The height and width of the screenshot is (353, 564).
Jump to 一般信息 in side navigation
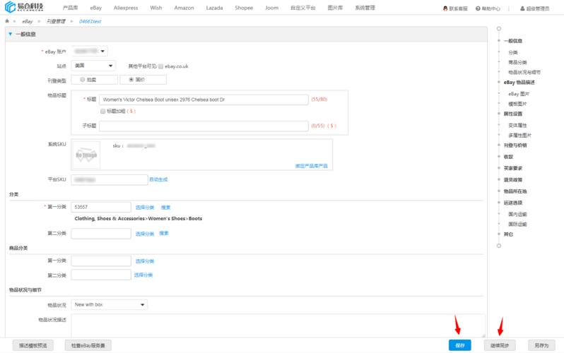pyautogui.click(x=513, y=41)
